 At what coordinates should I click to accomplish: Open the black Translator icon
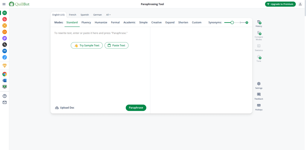4,45
